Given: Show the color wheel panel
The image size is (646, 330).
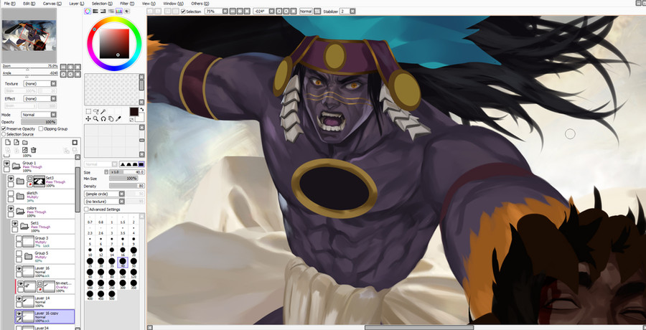Looking at the screenshot, I should 88,11.
